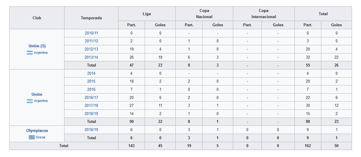The width and height of the screenshot is (361, 157).
Task: Open the Unión club link
Action: pos(37,95)
